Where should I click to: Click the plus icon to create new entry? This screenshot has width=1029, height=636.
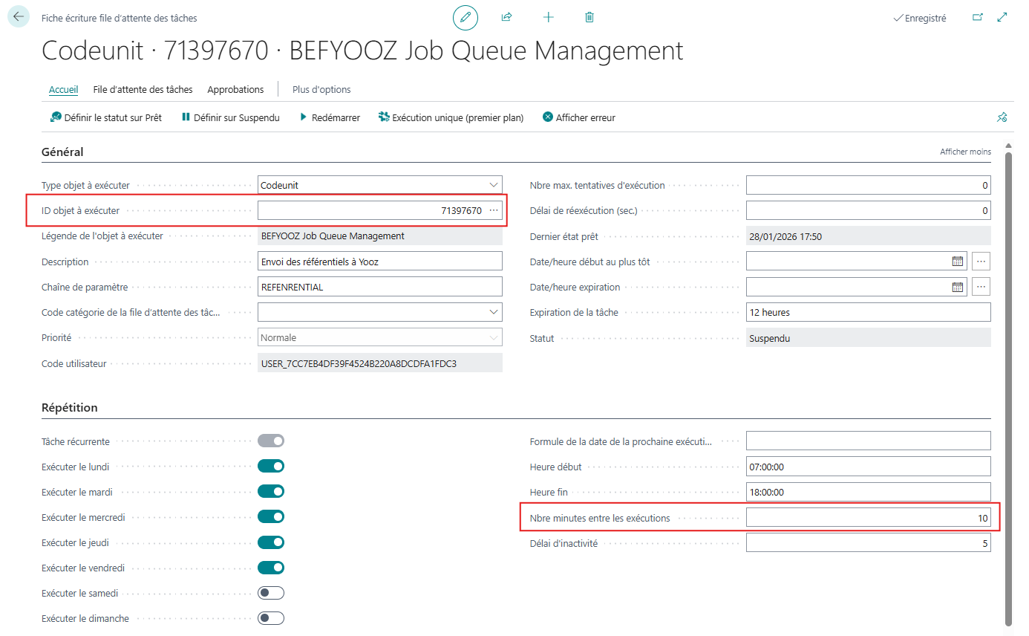549,17
